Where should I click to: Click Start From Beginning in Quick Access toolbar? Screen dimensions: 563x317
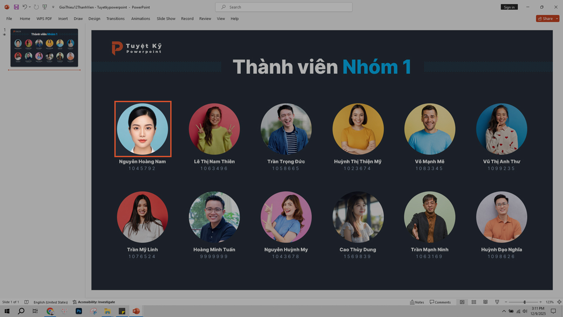click(44, 7)
